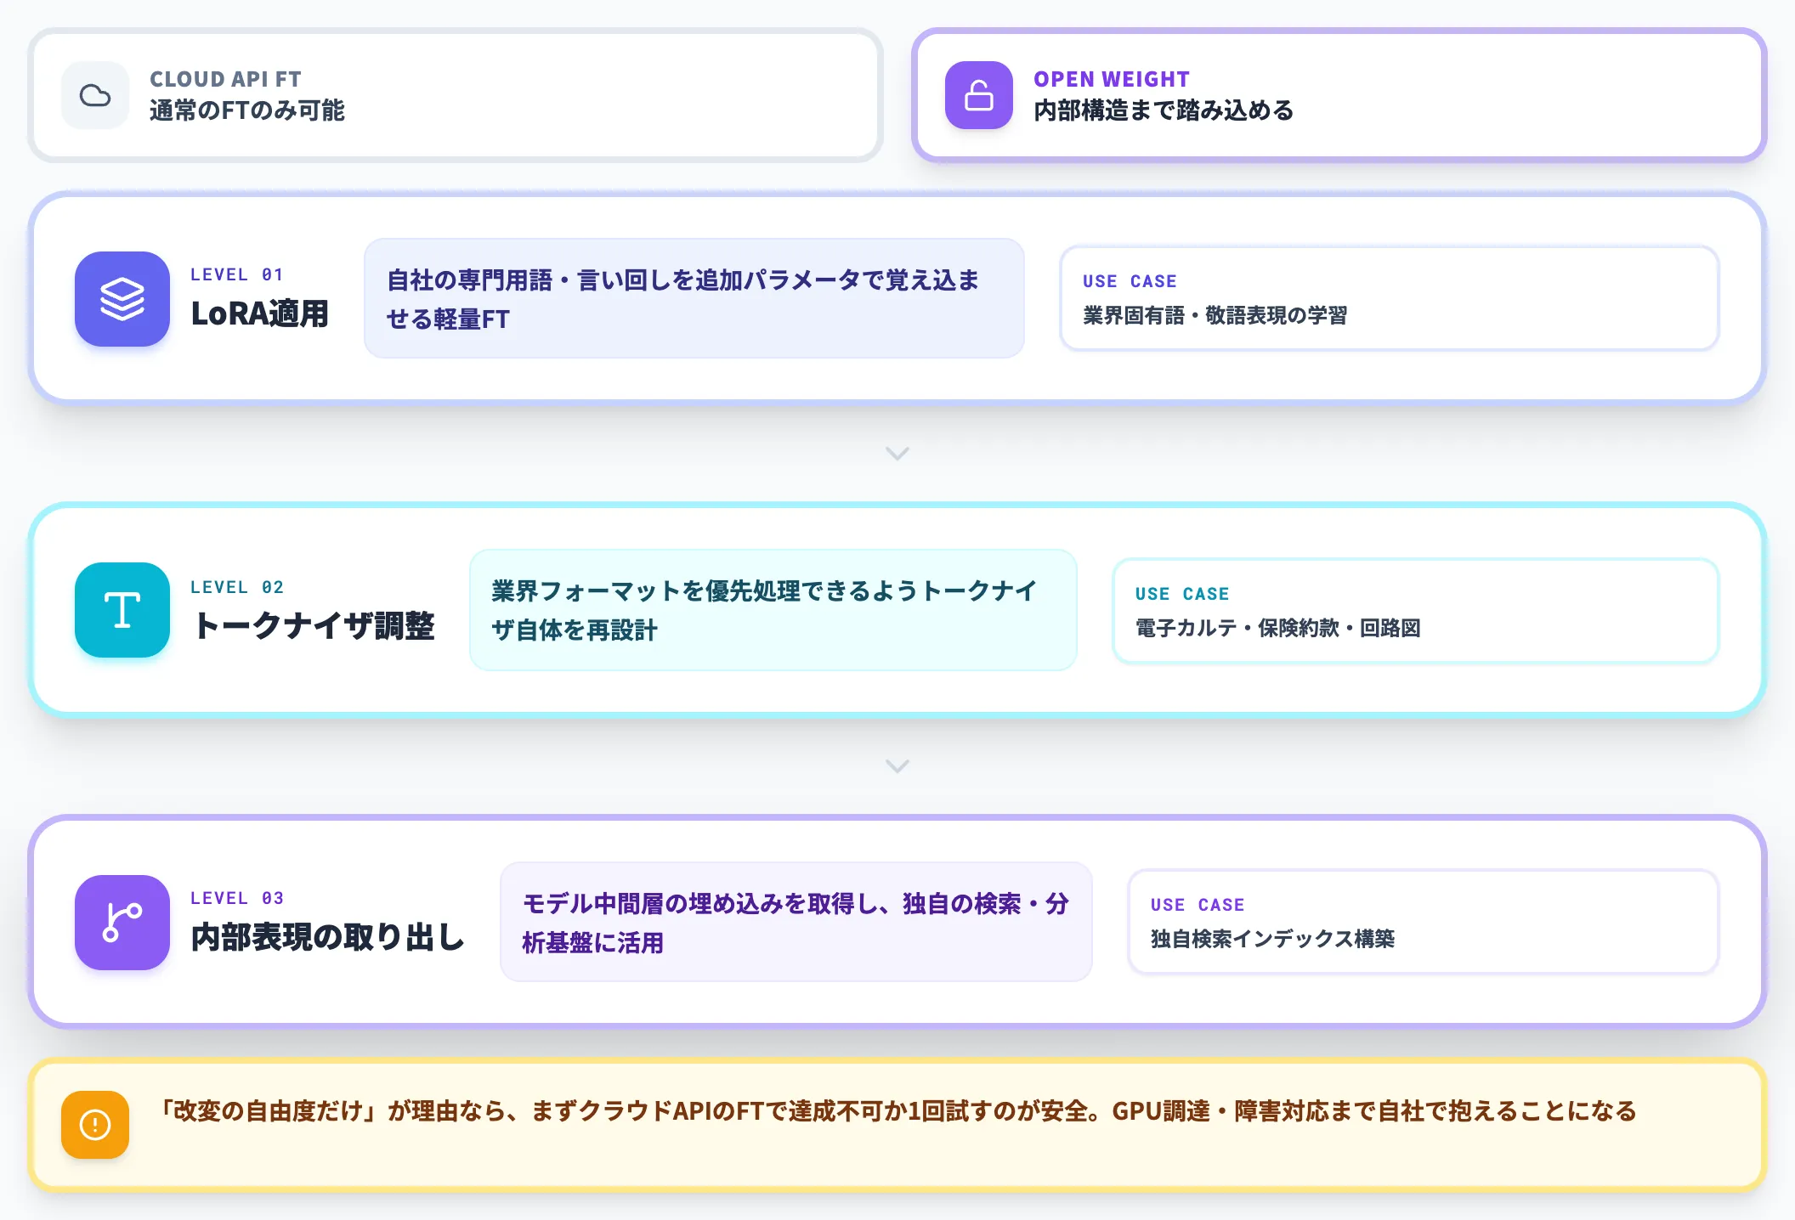The width and height of the screenshot is (1795, 1220).
Task: Click the description モデル中間層の埋め込み box
Action: pos(796,922)
